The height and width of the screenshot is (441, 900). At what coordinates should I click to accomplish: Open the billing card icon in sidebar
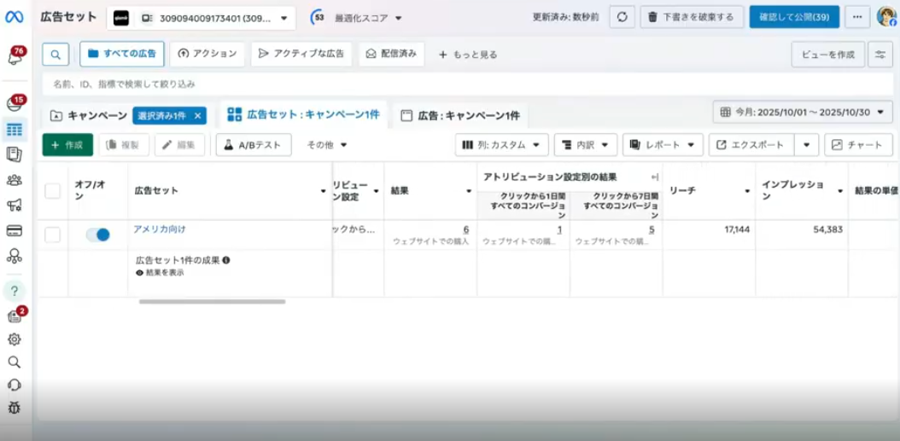click(x=15, y=230)
